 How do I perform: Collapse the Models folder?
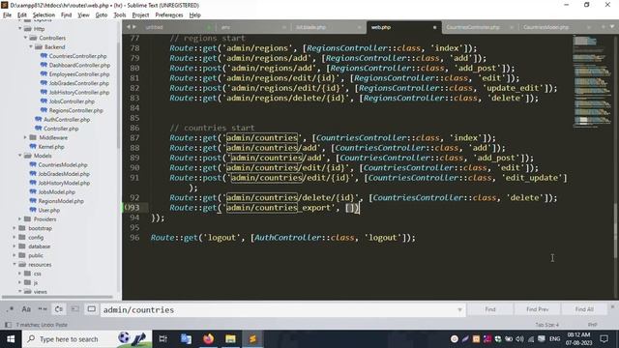pos(19,156)
